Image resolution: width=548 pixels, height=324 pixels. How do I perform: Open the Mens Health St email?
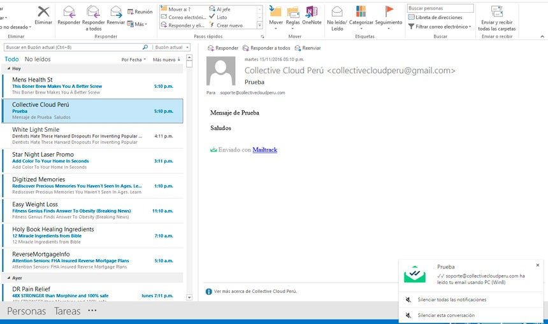92,86
